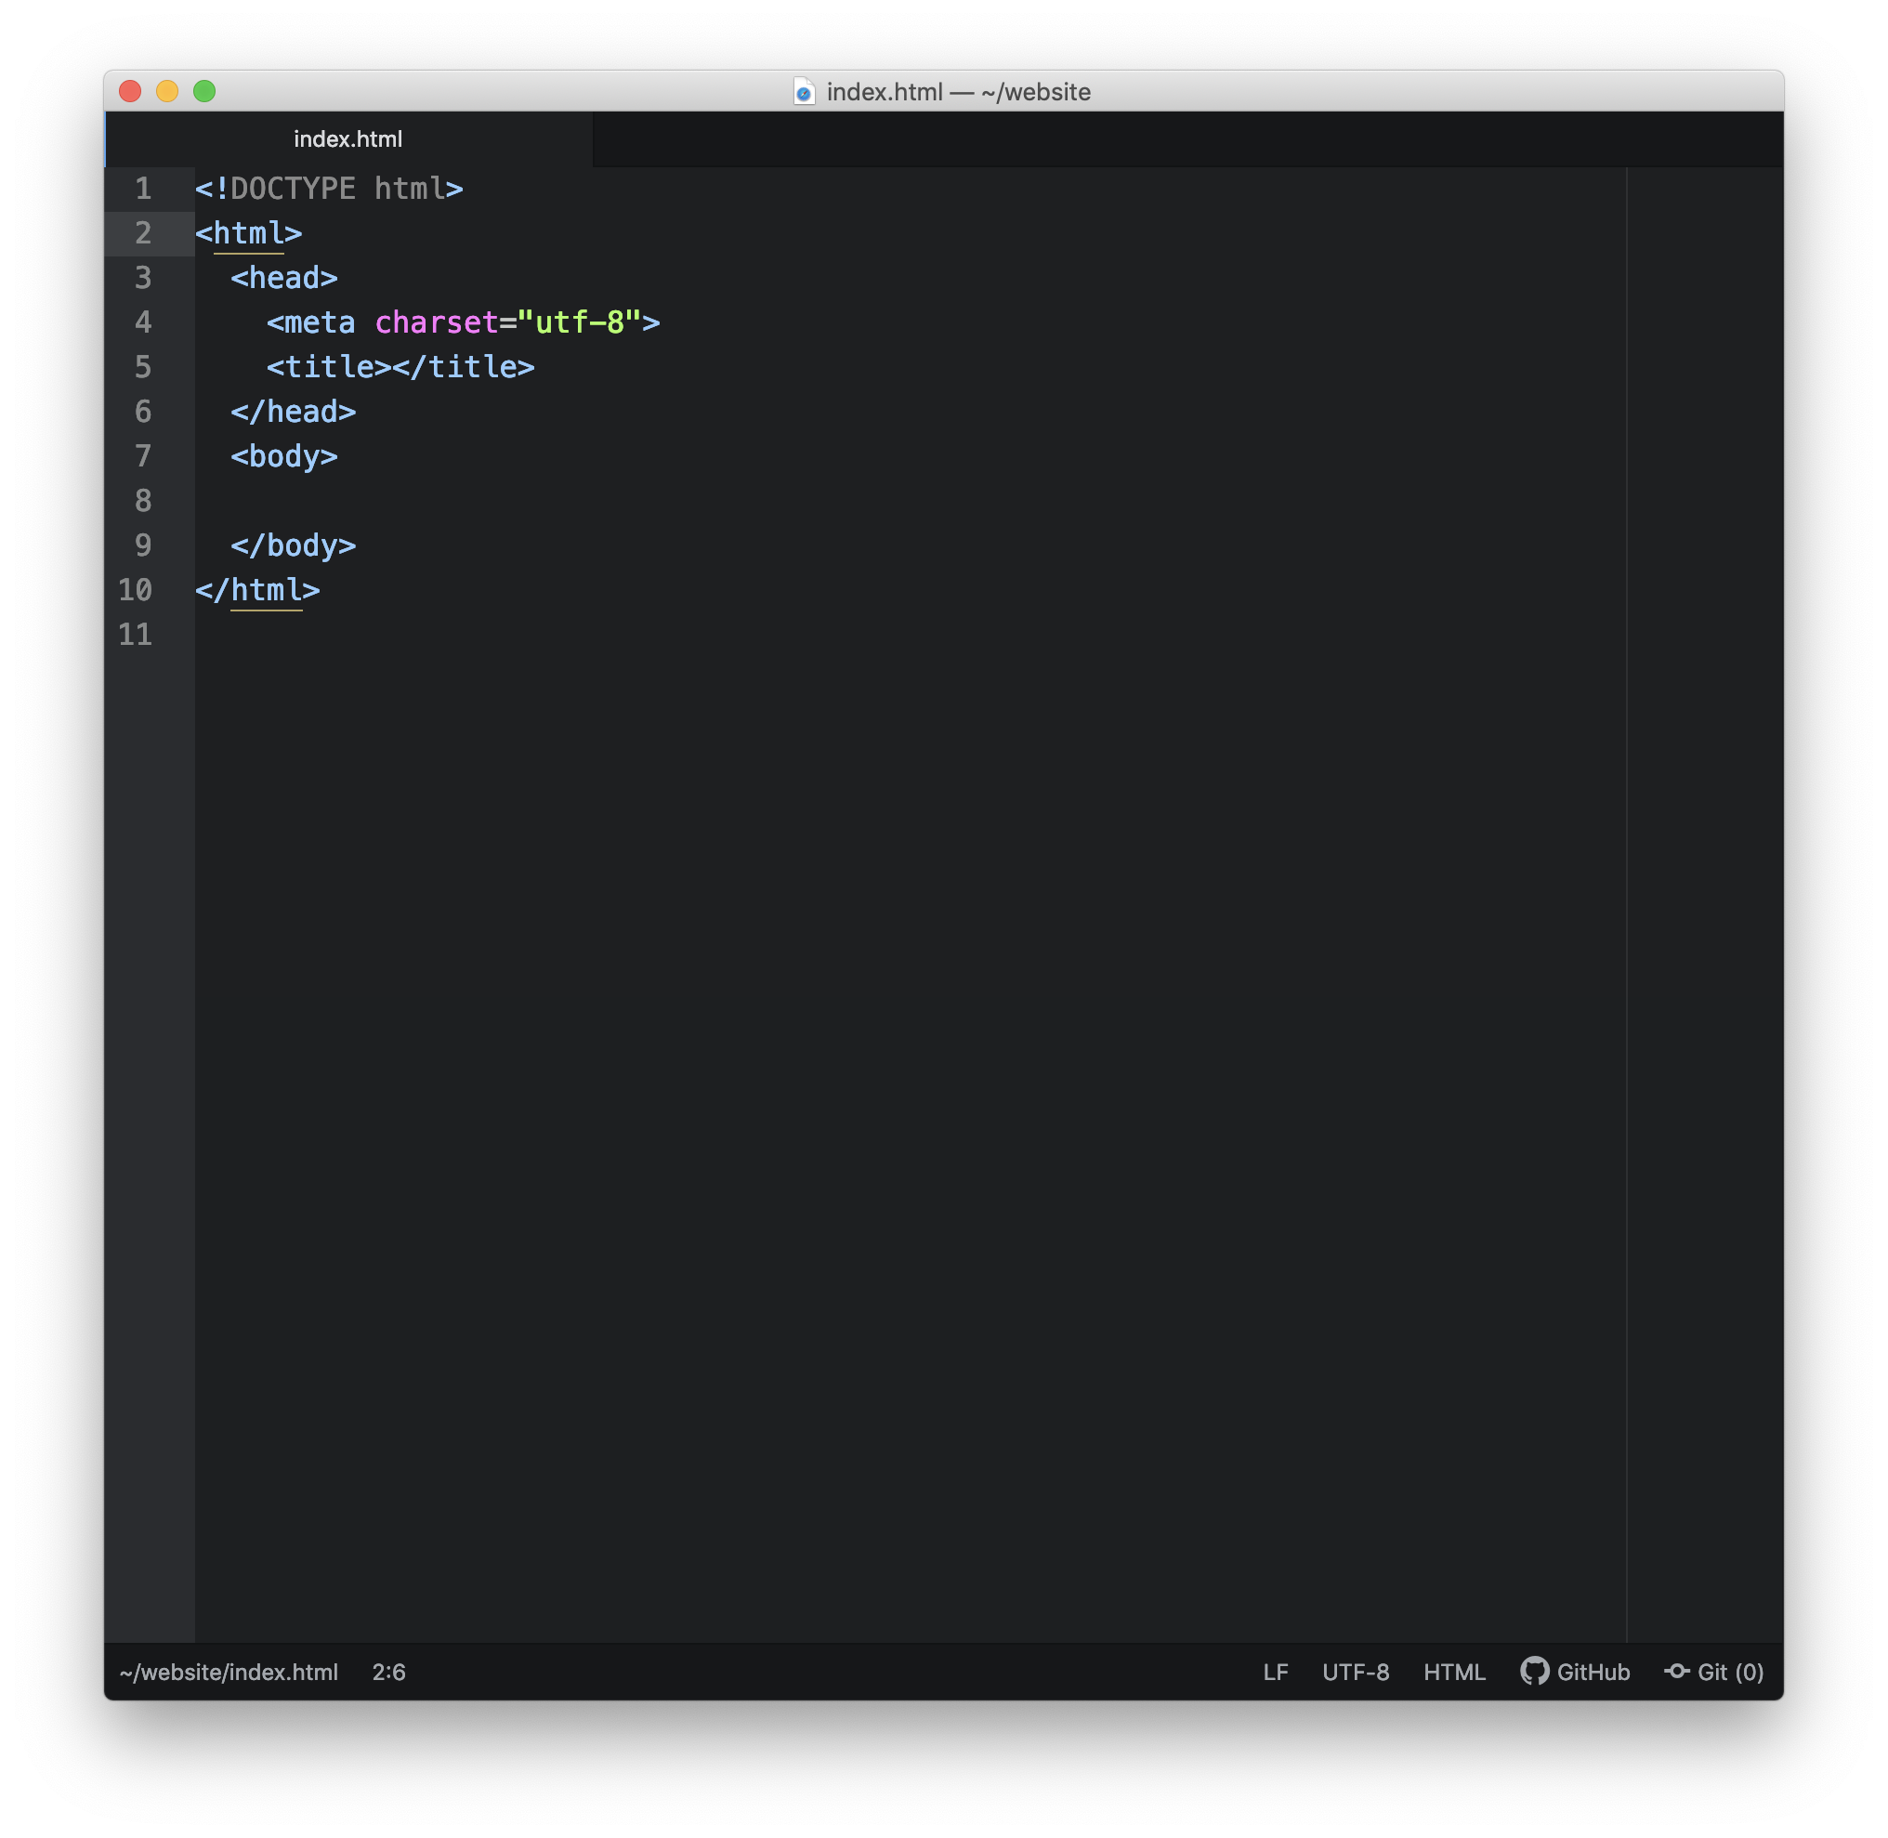Click cursor position 2:6 indicator
Screen dimensions: 1888x1838
tap(389, 1672)
